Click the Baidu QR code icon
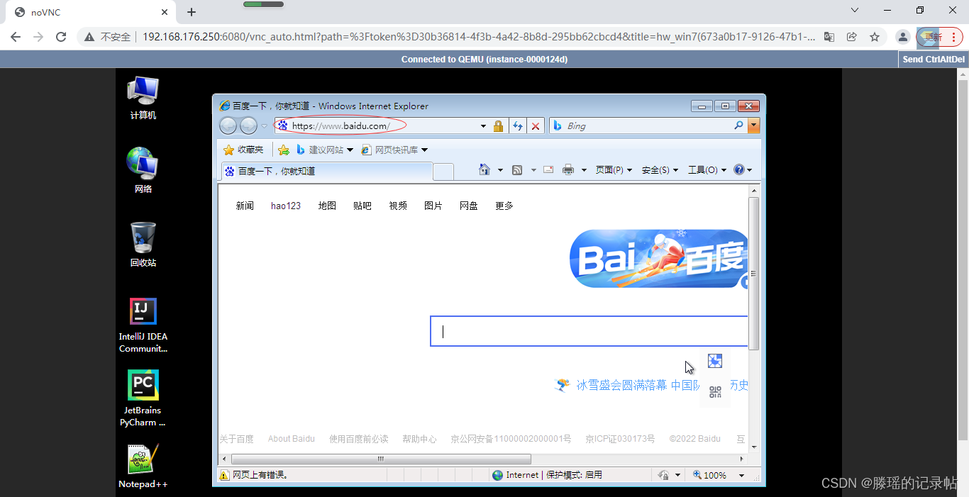The height and width of the screenshot is (497, 969). [715, 391]
